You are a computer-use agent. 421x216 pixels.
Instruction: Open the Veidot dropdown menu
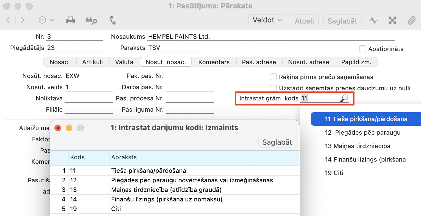pos(267,20)
